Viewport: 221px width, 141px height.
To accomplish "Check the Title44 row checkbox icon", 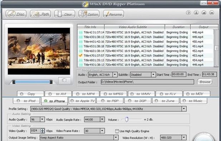I will coord(81,42).
